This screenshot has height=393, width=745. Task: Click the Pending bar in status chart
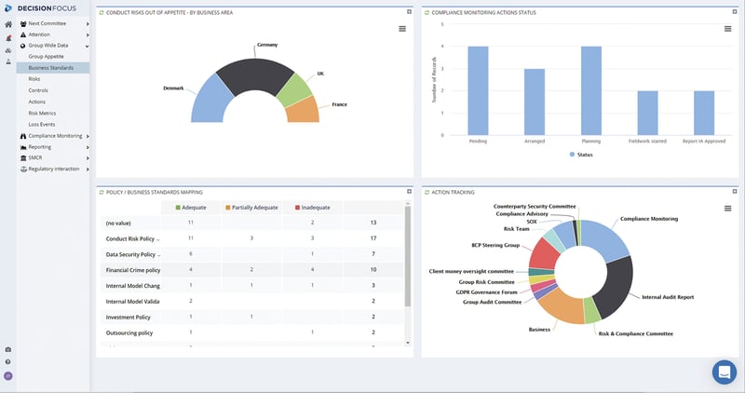pyautogui.click(x=478, y=90)
